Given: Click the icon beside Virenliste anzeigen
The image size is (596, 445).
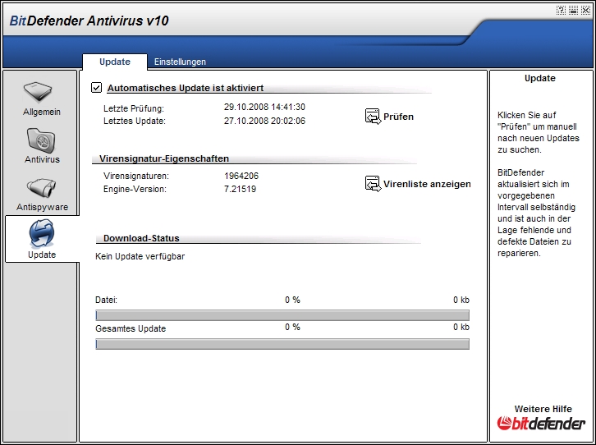Looking at the screenshot, I should (x=373, y=184).
